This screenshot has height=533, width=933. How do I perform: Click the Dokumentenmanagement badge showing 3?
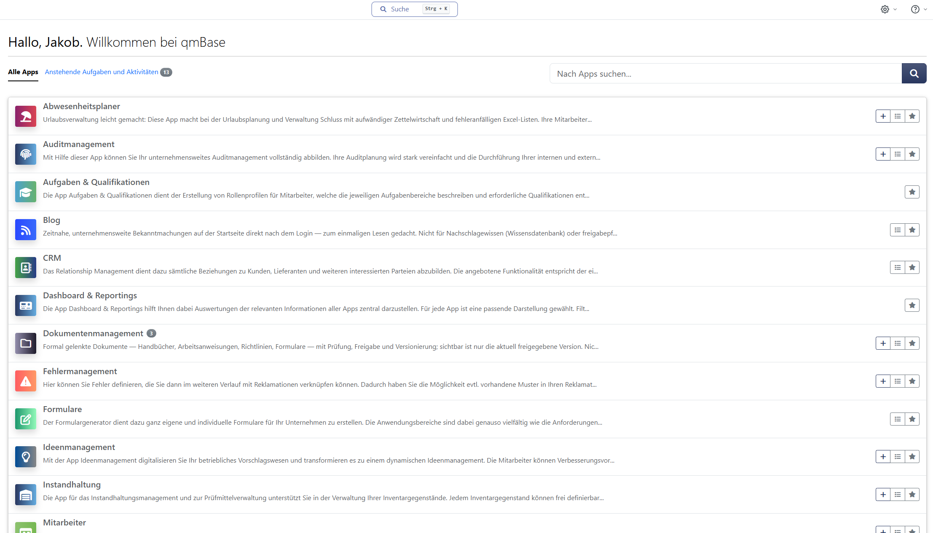pyautogui.click(x=151, y=334)
